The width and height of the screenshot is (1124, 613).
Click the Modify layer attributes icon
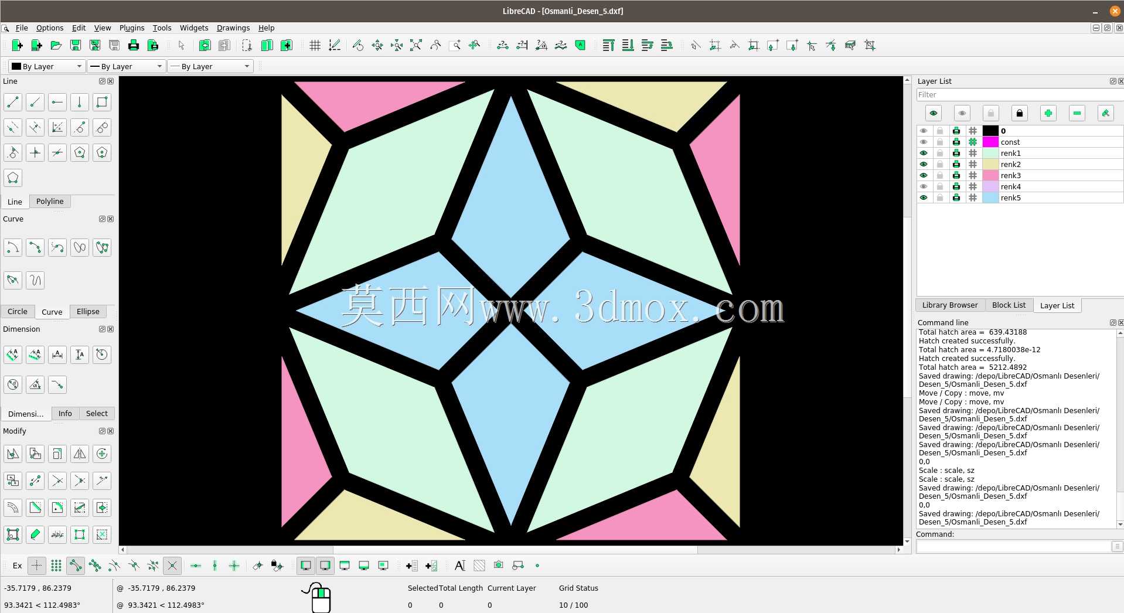point(1106,113)
